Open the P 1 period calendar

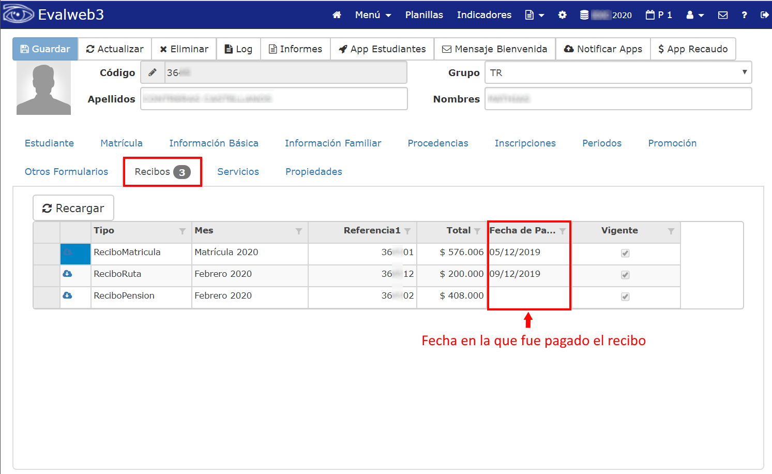tap(659, 15)
